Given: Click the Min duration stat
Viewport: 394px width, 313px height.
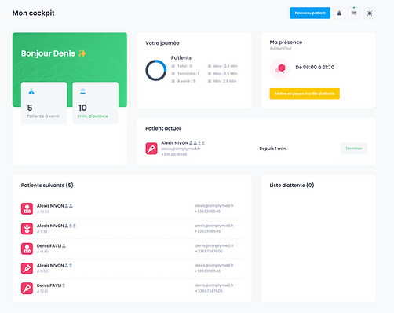Looking at the screenshot, I should point(222,81).
